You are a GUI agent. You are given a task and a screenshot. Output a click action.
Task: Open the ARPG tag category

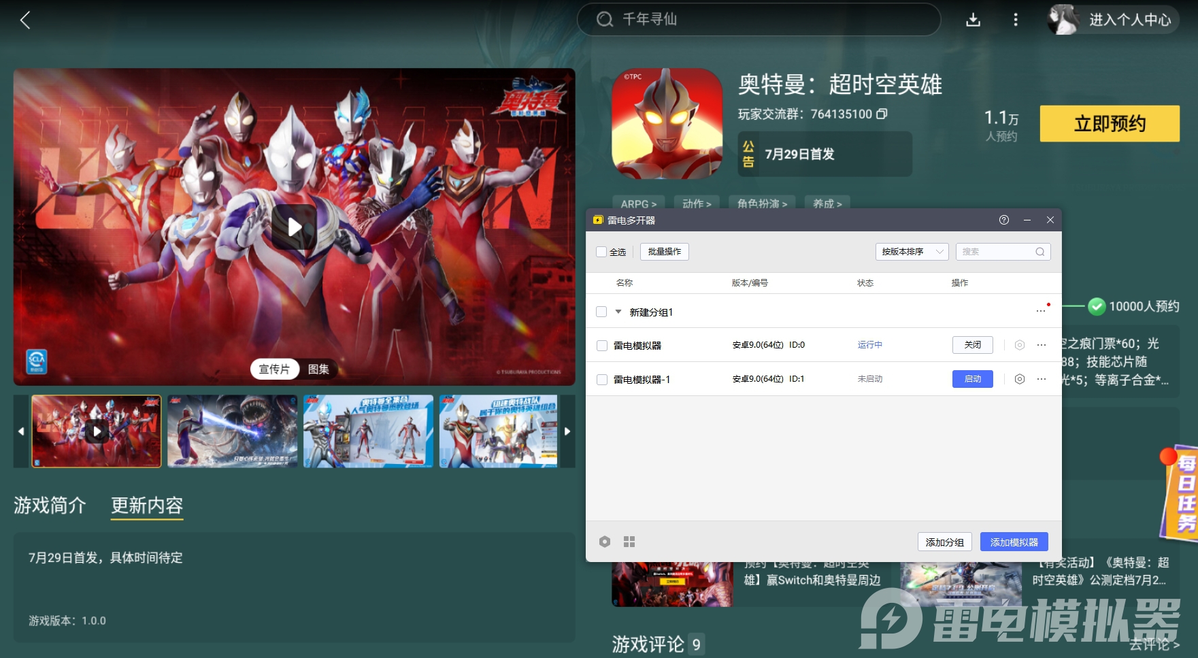[x=639, y=203]
